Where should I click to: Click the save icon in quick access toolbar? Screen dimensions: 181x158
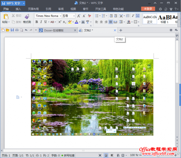(x=12, y=30)
